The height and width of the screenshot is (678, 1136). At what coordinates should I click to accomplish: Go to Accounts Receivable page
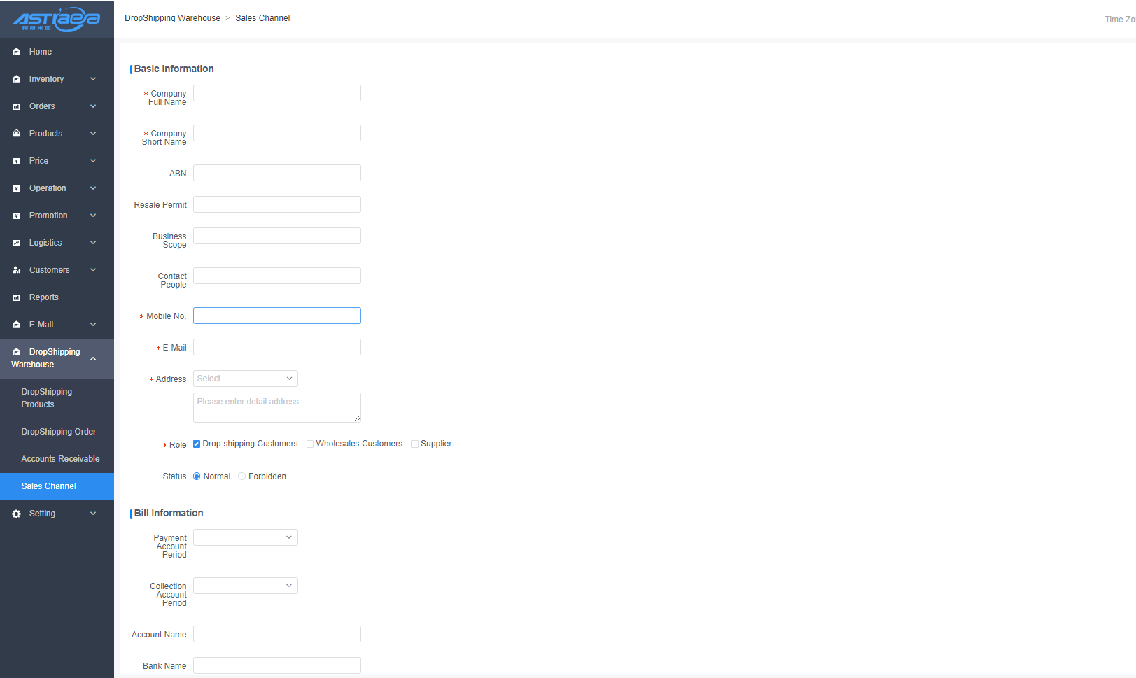pyautogui.click(x=60, y=459)
